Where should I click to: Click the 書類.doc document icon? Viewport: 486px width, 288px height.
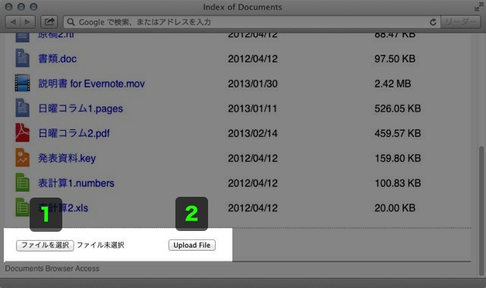pyautogui.click(x=22, y=58)
